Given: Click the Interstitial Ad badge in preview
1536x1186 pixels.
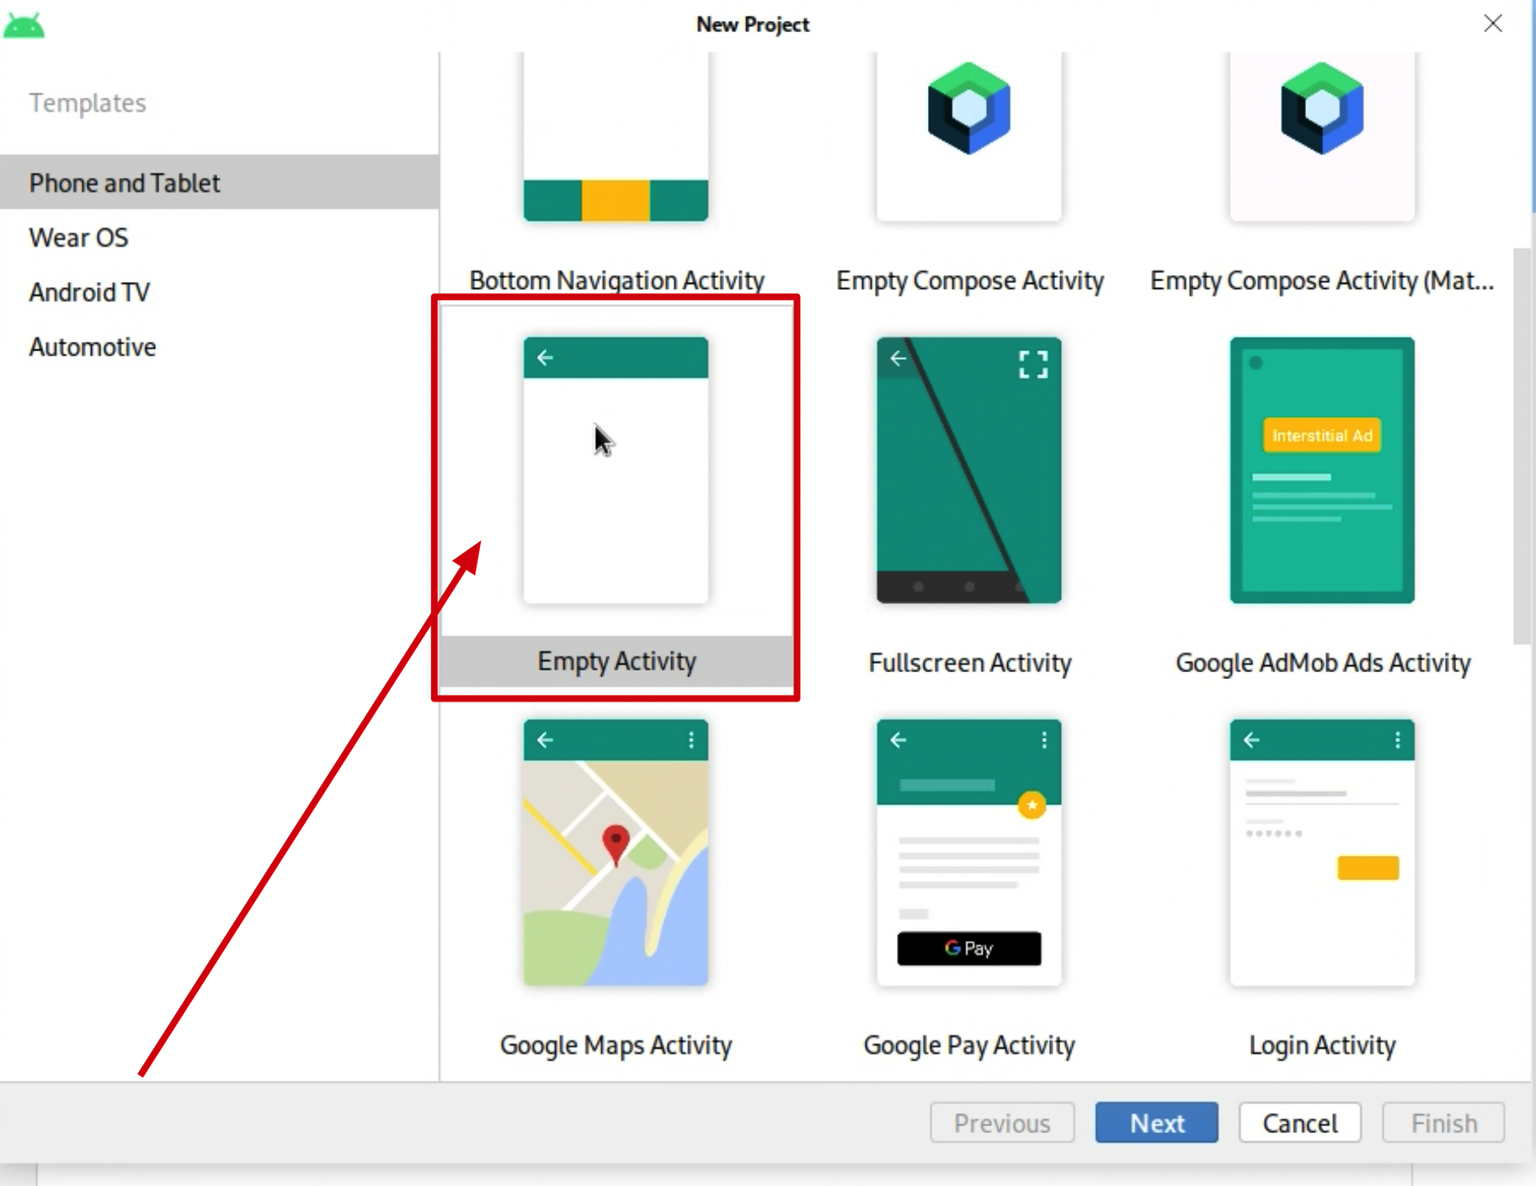Looking at the screenshot, I should coord(1322,435).
